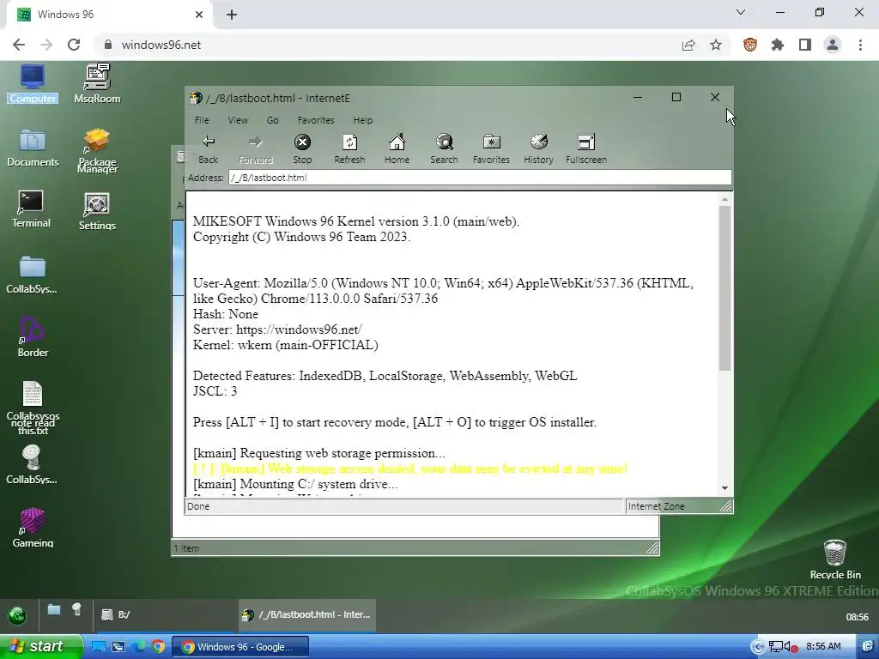The height and width of the screenshot is (659, 879).
Task: Open Chrome icon in XP quick launch
Action: pos(159,647)
